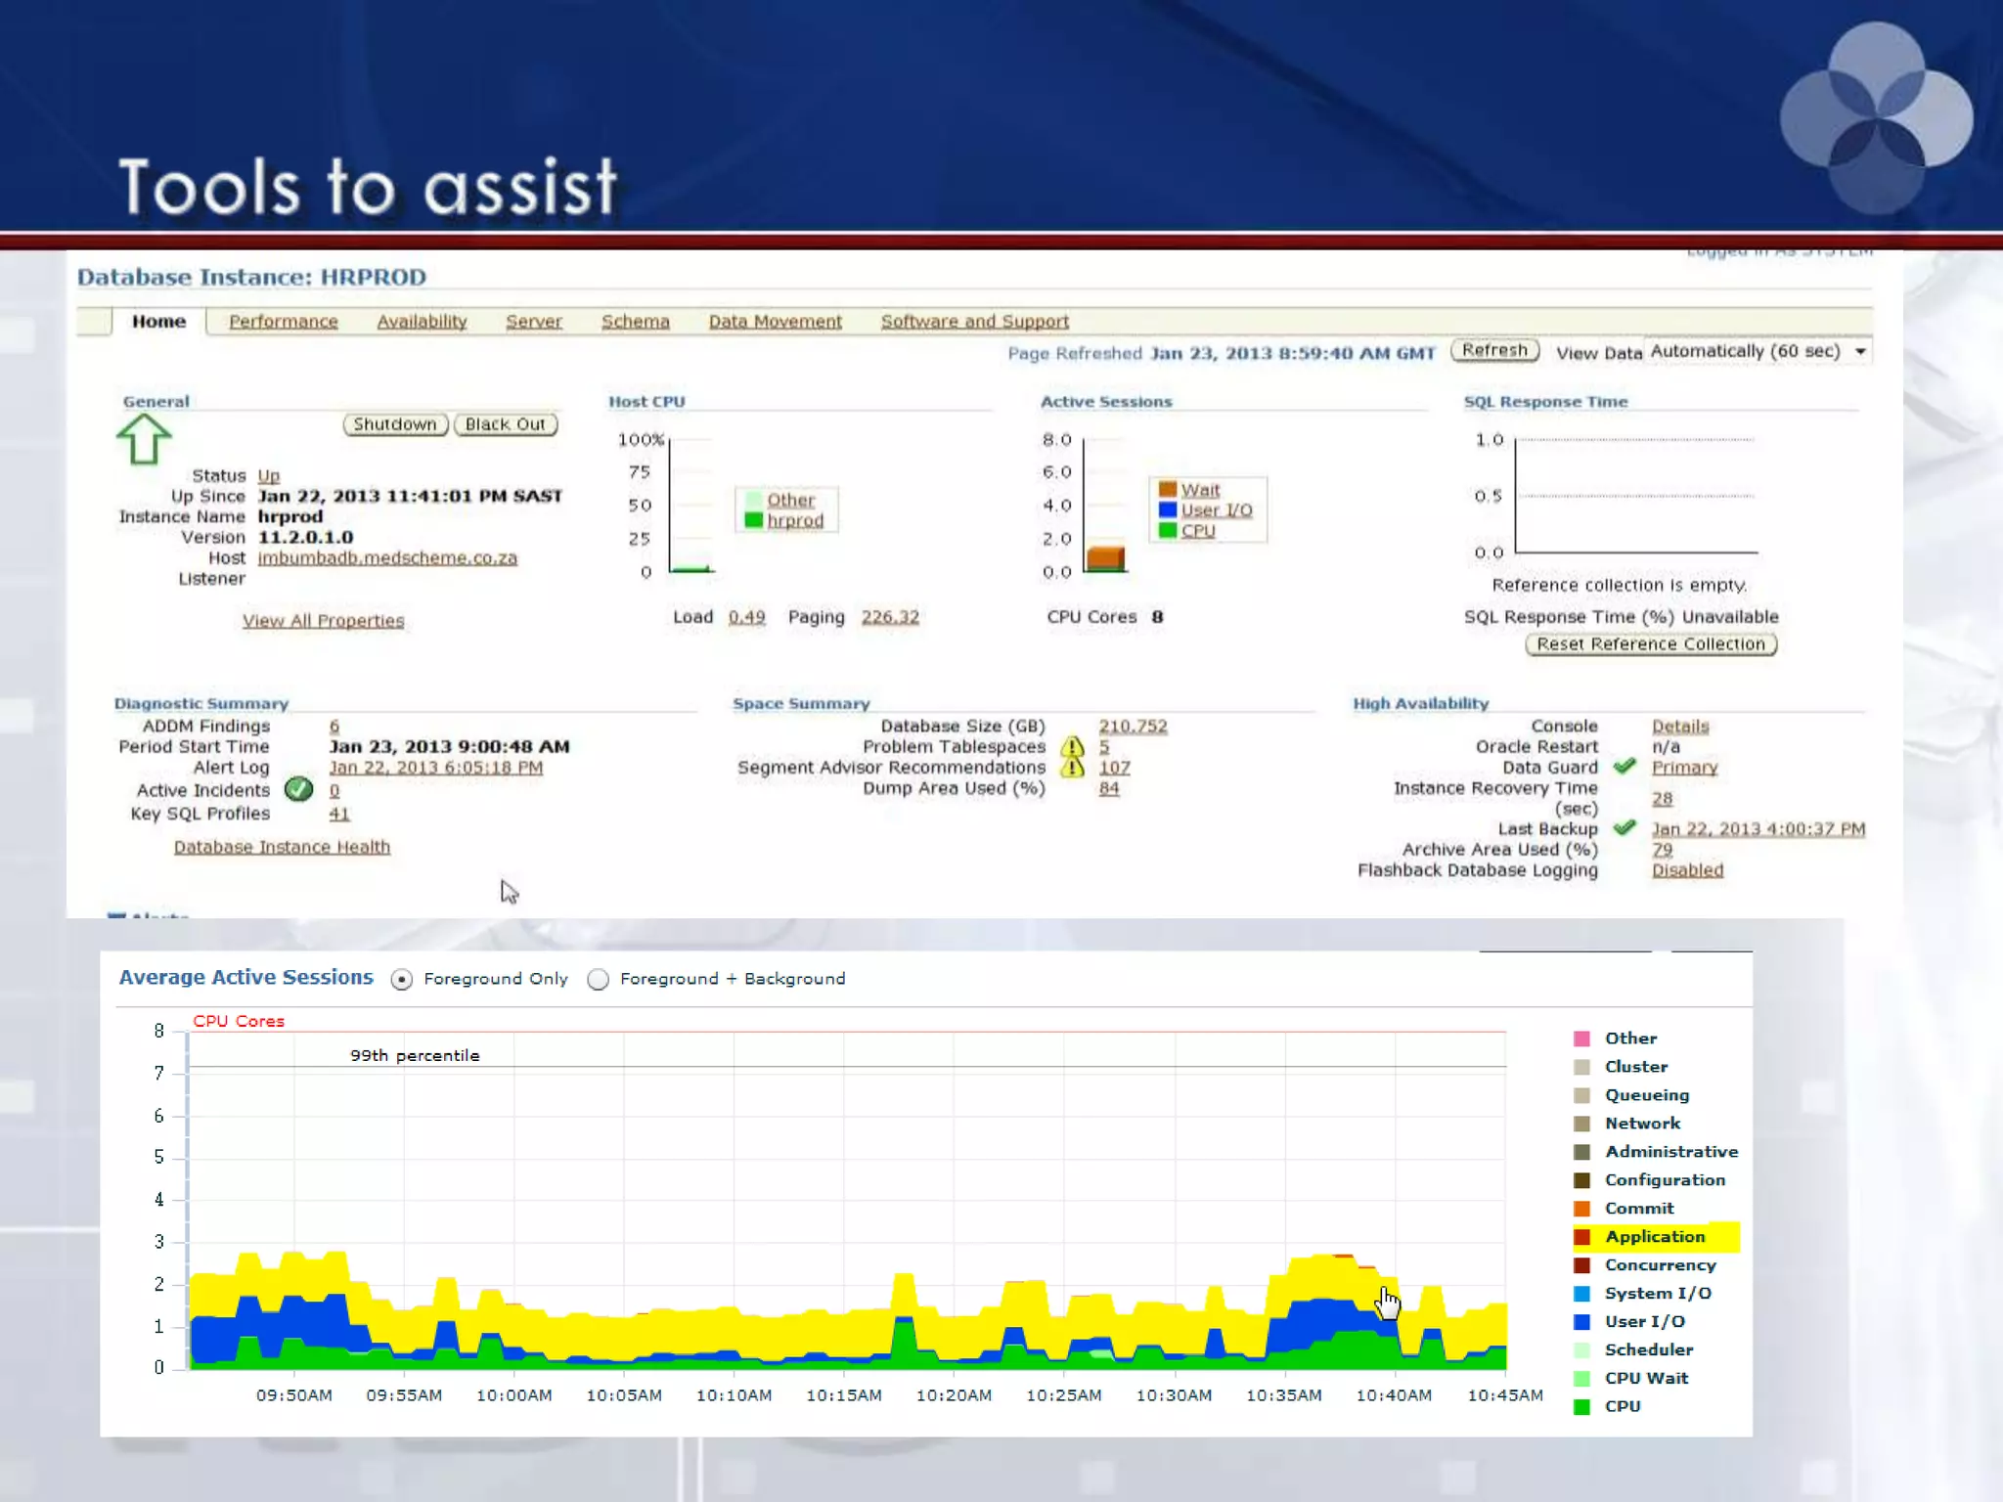Click the Last Backup green check icon
The image size is (2003, 1502).
(x=1625, y=828)
